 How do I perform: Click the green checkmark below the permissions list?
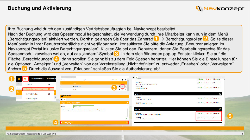click(x=221, y=125)
